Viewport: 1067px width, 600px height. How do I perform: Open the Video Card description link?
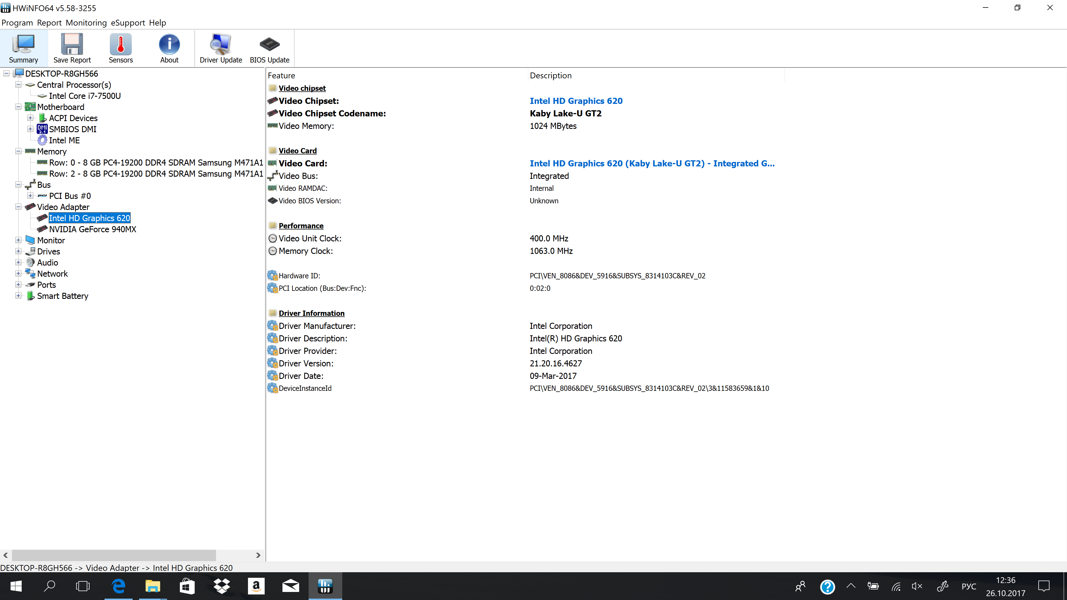point(652,163)
